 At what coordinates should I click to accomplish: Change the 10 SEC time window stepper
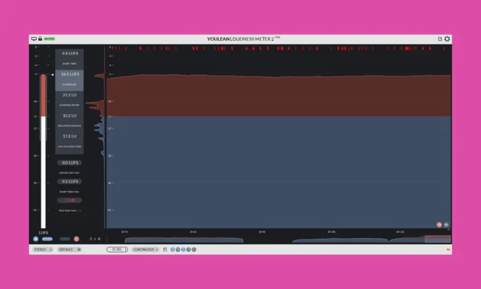[117, 250]
